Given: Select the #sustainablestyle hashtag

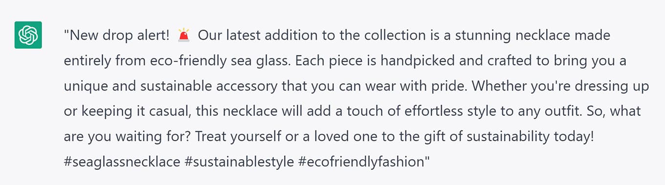Looking at the screenshot, I should coord(239,162).
